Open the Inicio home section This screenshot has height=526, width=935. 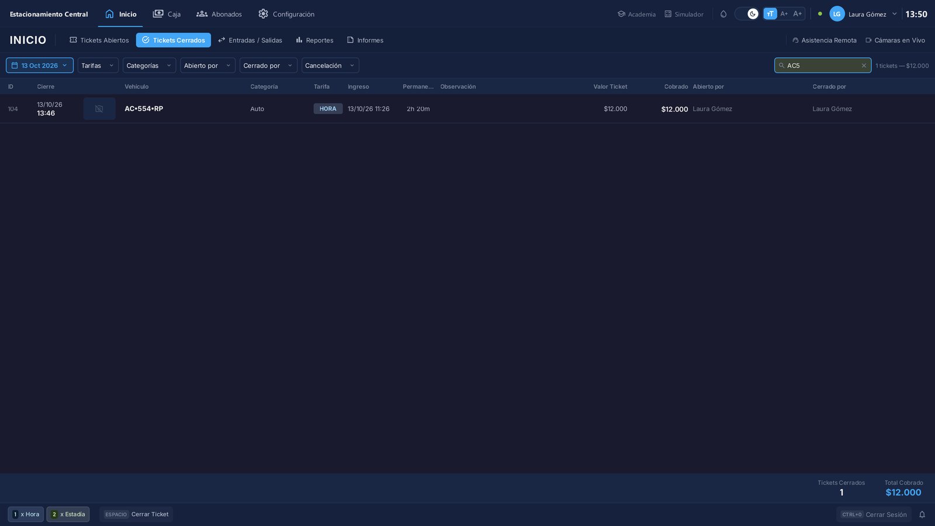[120, 14]
